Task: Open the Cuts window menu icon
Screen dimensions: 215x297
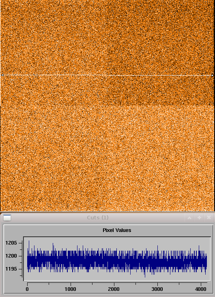Action: click(7, 218)
